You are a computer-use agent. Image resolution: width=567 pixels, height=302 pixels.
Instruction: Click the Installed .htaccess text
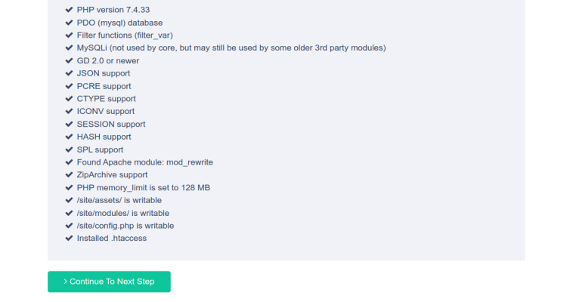(112, 239)
